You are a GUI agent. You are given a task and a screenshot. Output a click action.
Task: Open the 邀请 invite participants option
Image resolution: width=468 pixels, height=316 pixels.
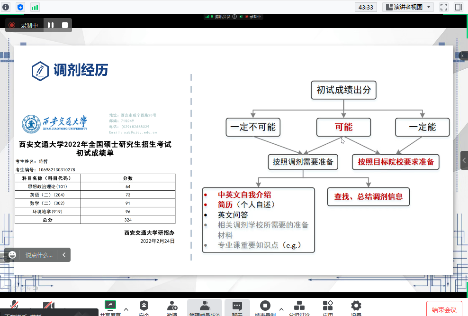click(172, 308)
